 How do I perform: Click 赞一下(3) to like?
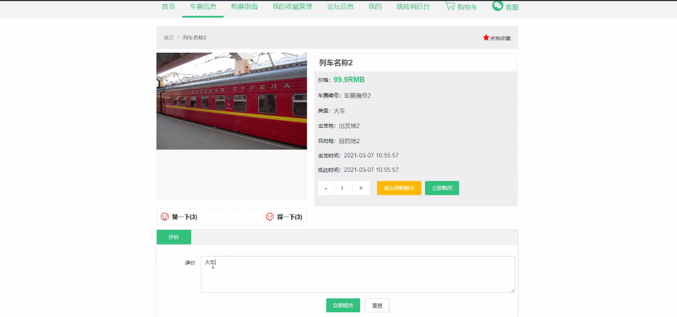tap(184, 217)
